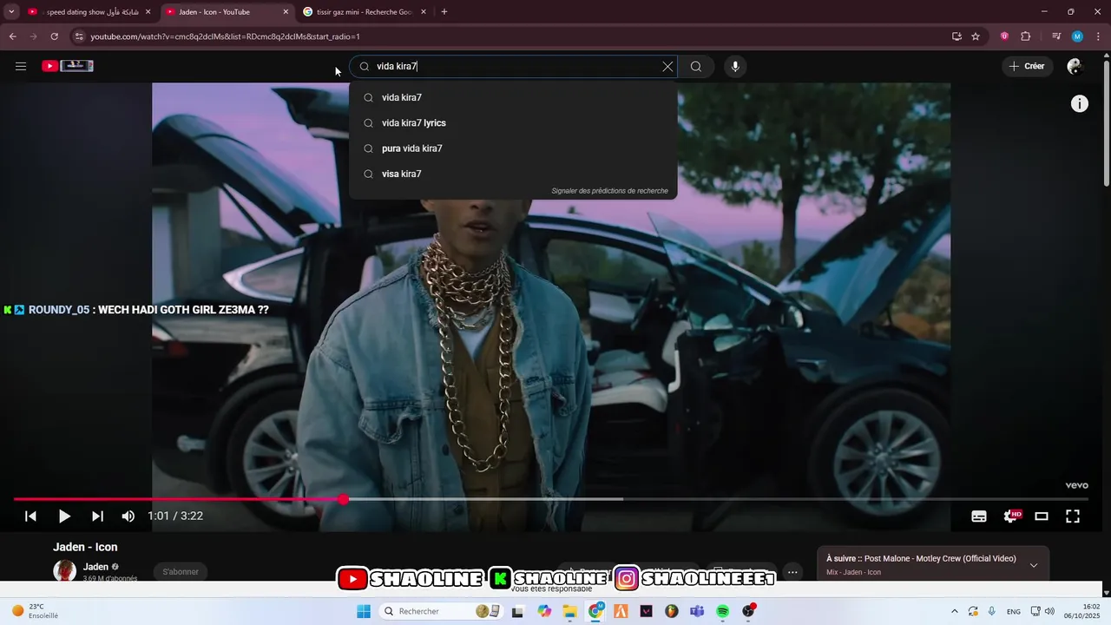
Task: Open weather widget showing 23°C
Action: click(x=35, y=611)
